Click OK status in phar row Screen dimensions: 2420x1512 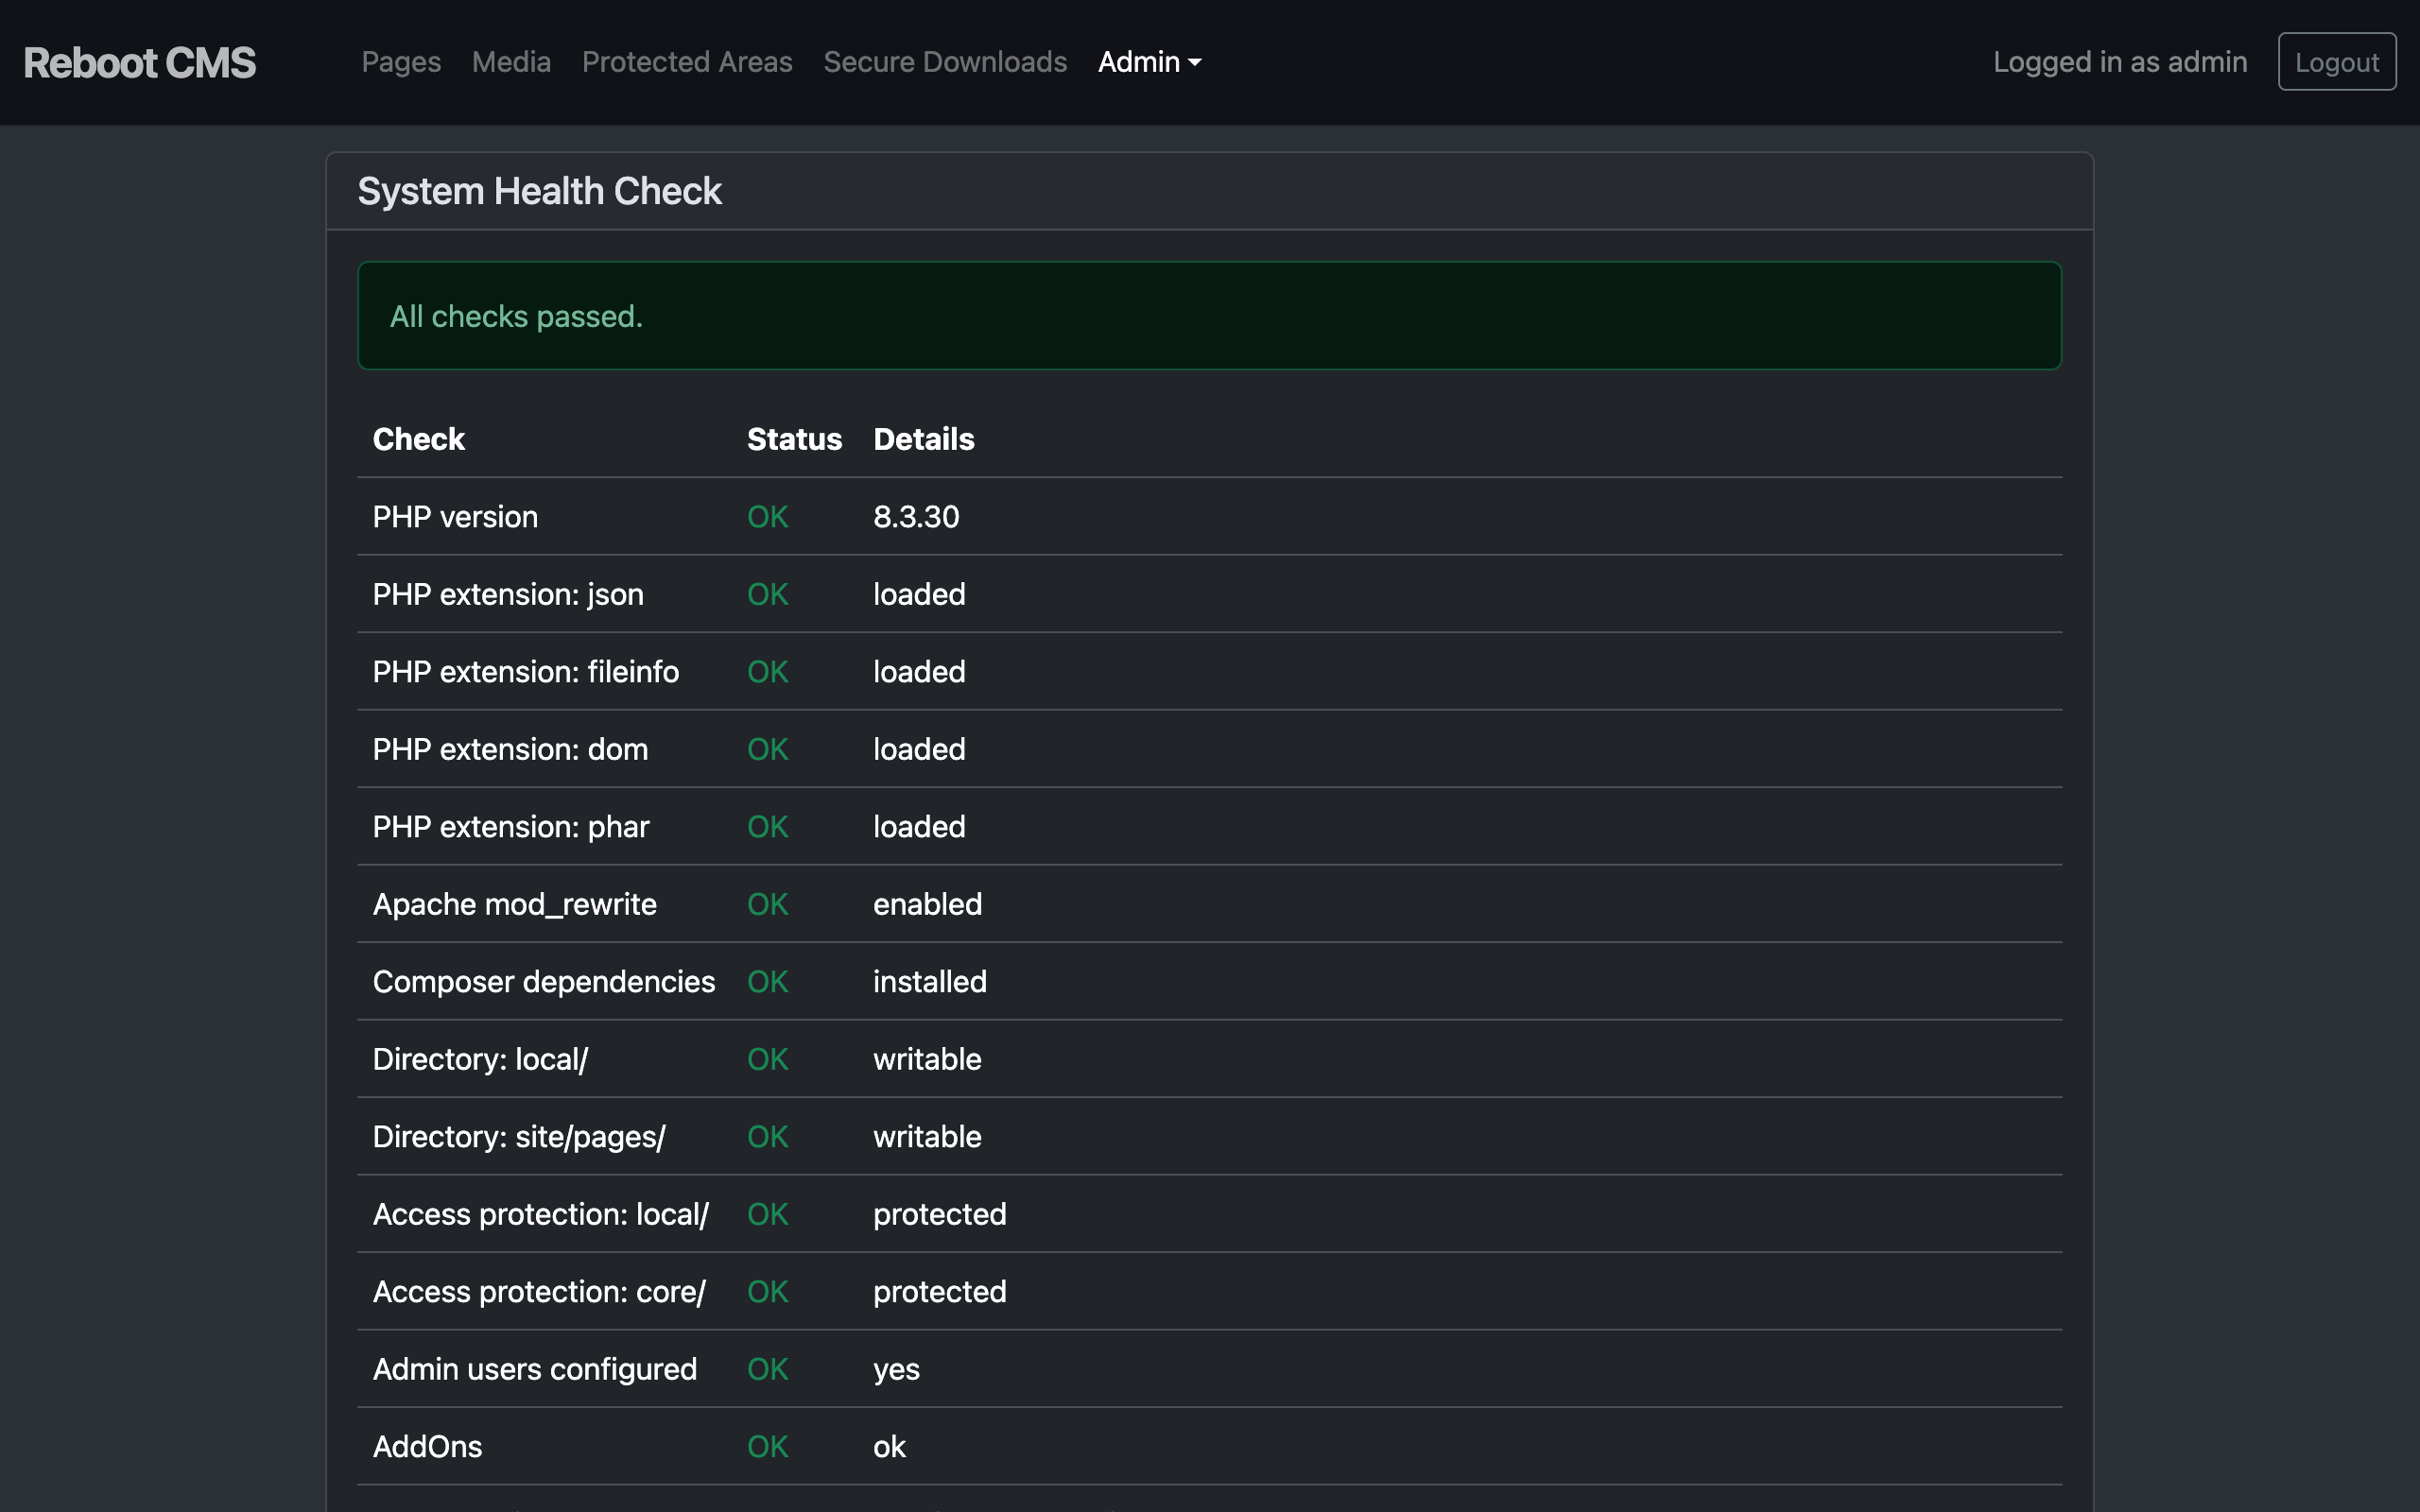[768, 827]
